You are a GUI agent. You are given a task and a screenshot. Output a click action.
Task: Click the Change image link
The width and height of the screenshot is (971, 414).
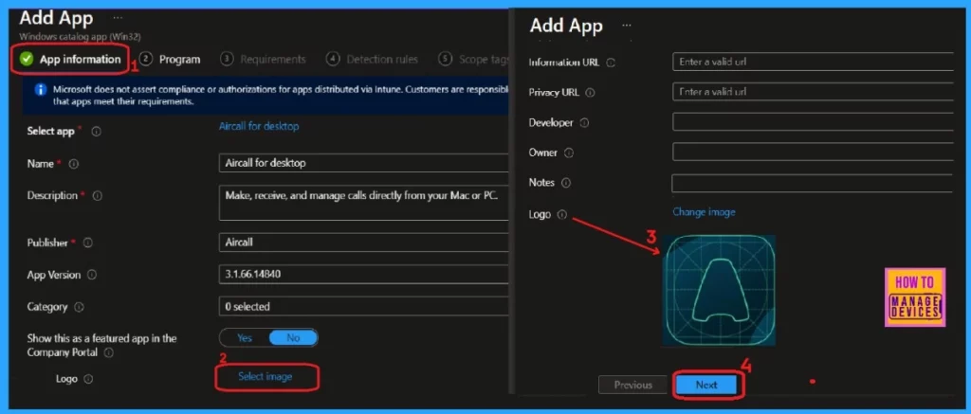click(705, 212)
